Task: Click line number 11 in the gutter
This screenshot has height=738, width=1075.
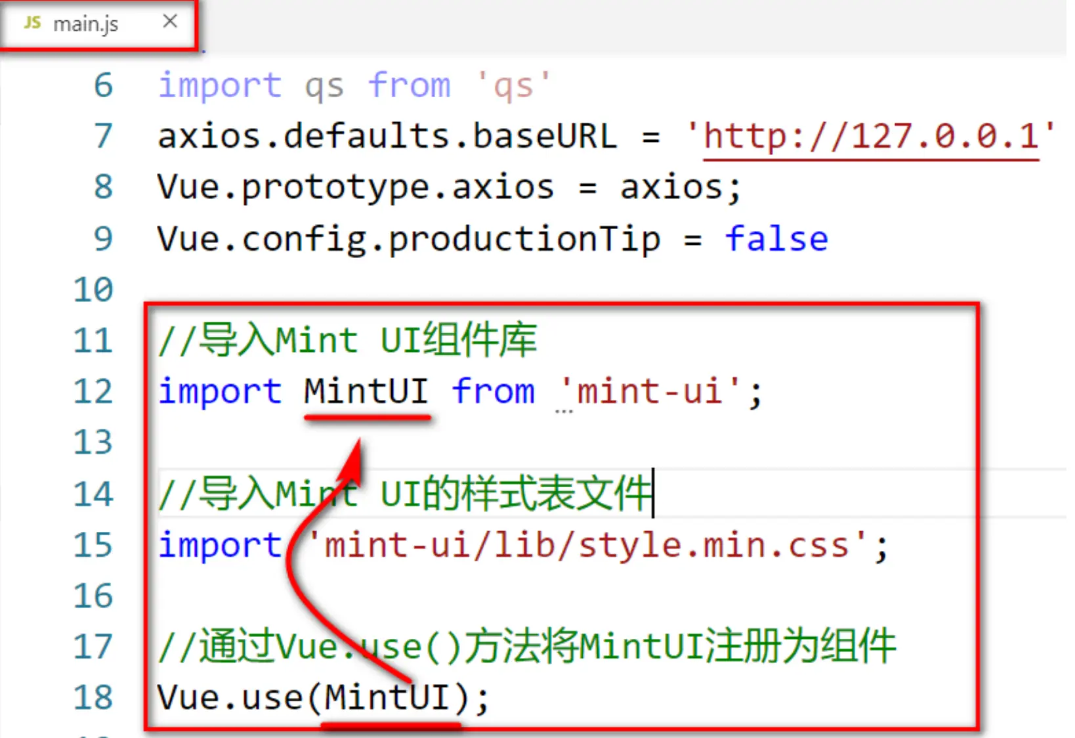Action: coord(93,341)
